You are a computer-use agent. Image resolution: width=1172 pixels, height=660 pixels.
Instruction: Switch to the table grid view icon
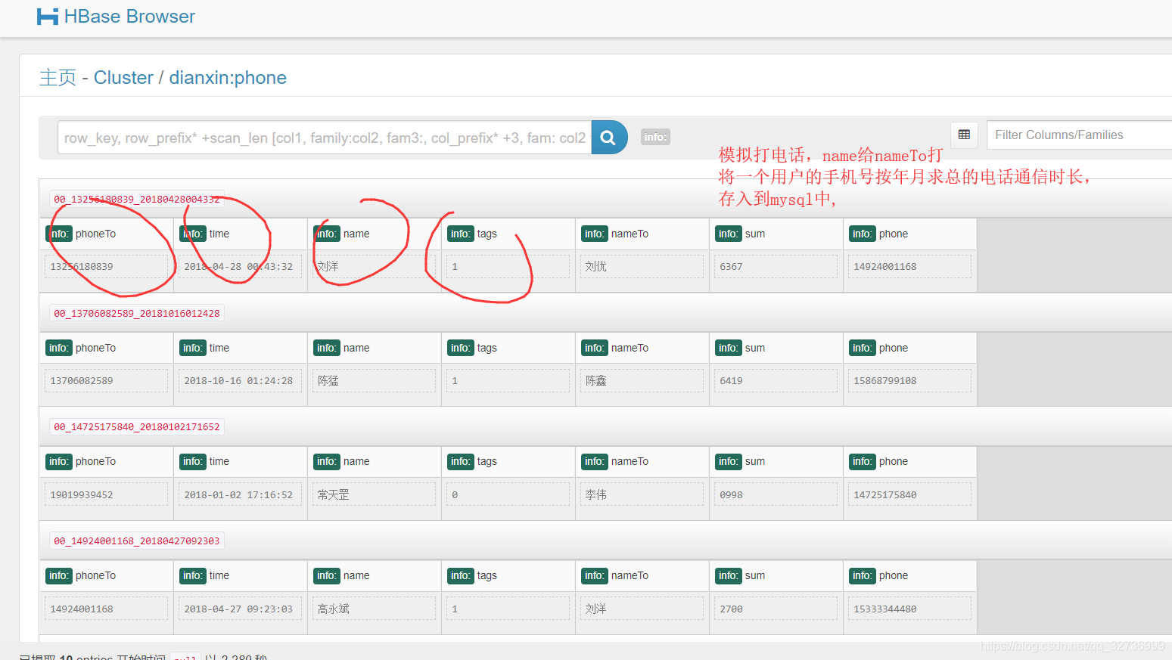(x=964, y=135)
